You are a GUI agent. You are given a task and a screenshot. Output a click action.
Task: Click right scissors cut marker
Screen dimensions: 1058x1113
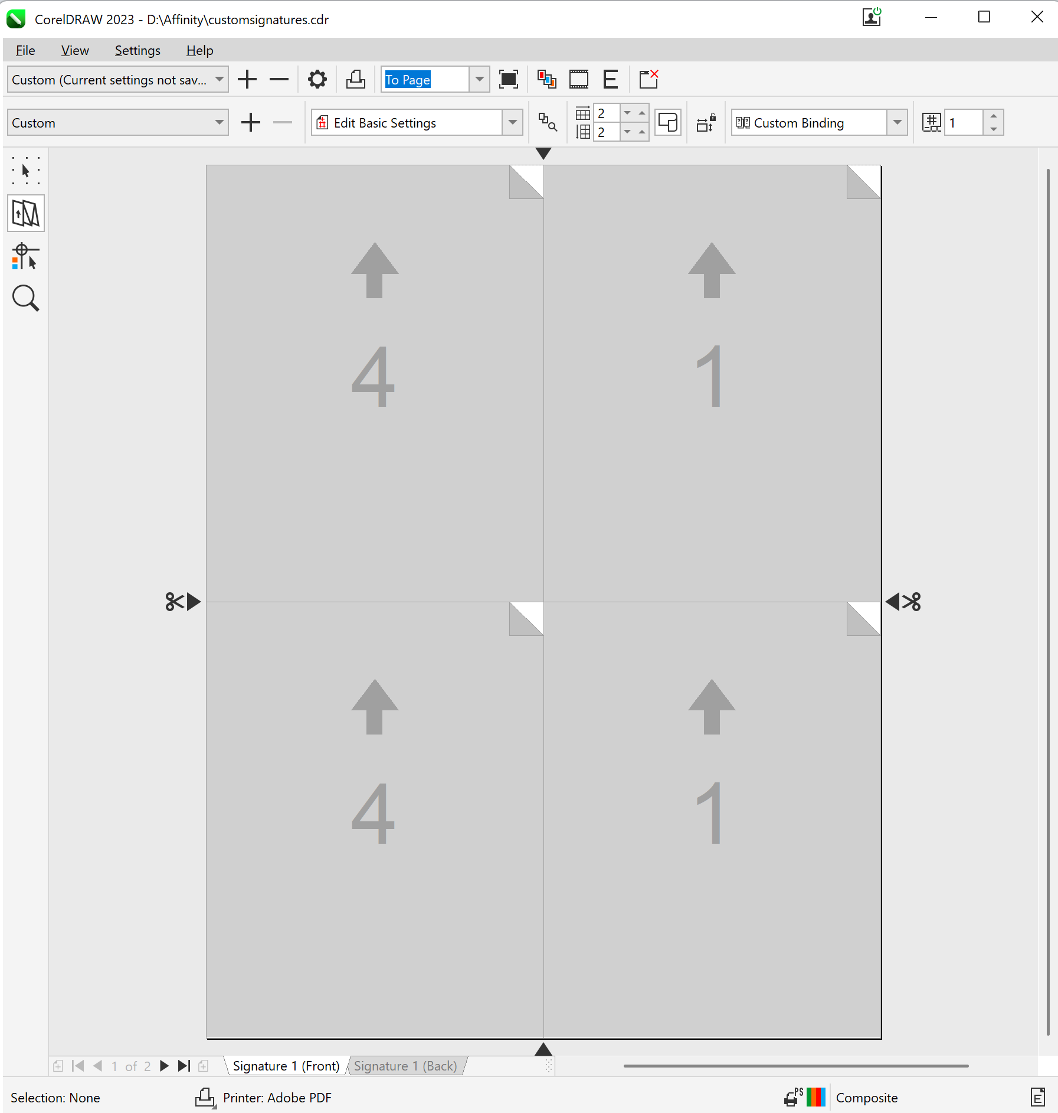click(903, 602)
